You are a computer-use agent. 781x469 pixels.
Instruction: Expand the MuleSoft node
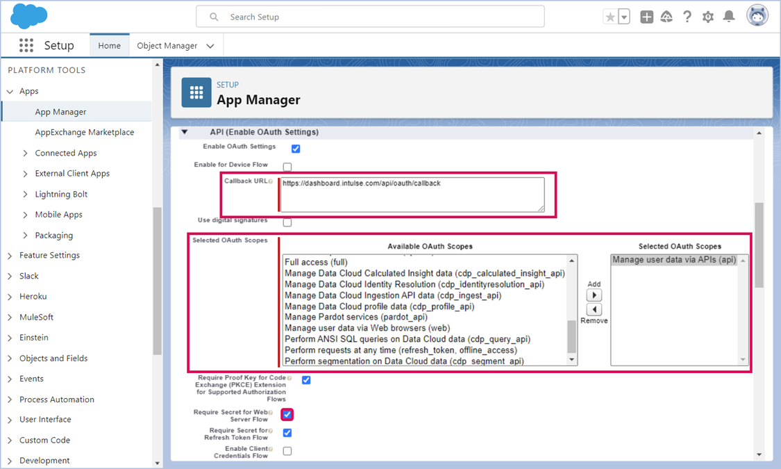pyautogui.click(x=10, y=318)
